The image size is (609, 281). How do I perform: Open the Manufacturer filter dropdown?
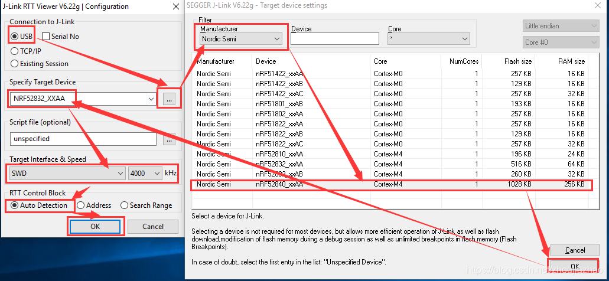(x=241, y=39)
